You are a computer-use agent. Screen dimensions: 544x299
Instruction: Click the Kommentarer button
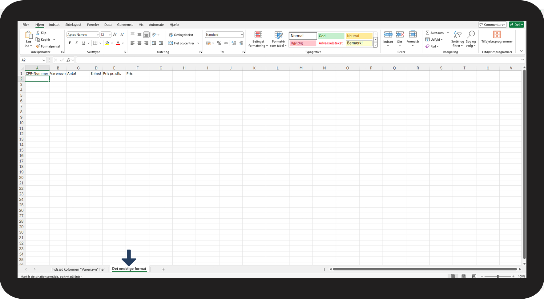pos(492,25)
